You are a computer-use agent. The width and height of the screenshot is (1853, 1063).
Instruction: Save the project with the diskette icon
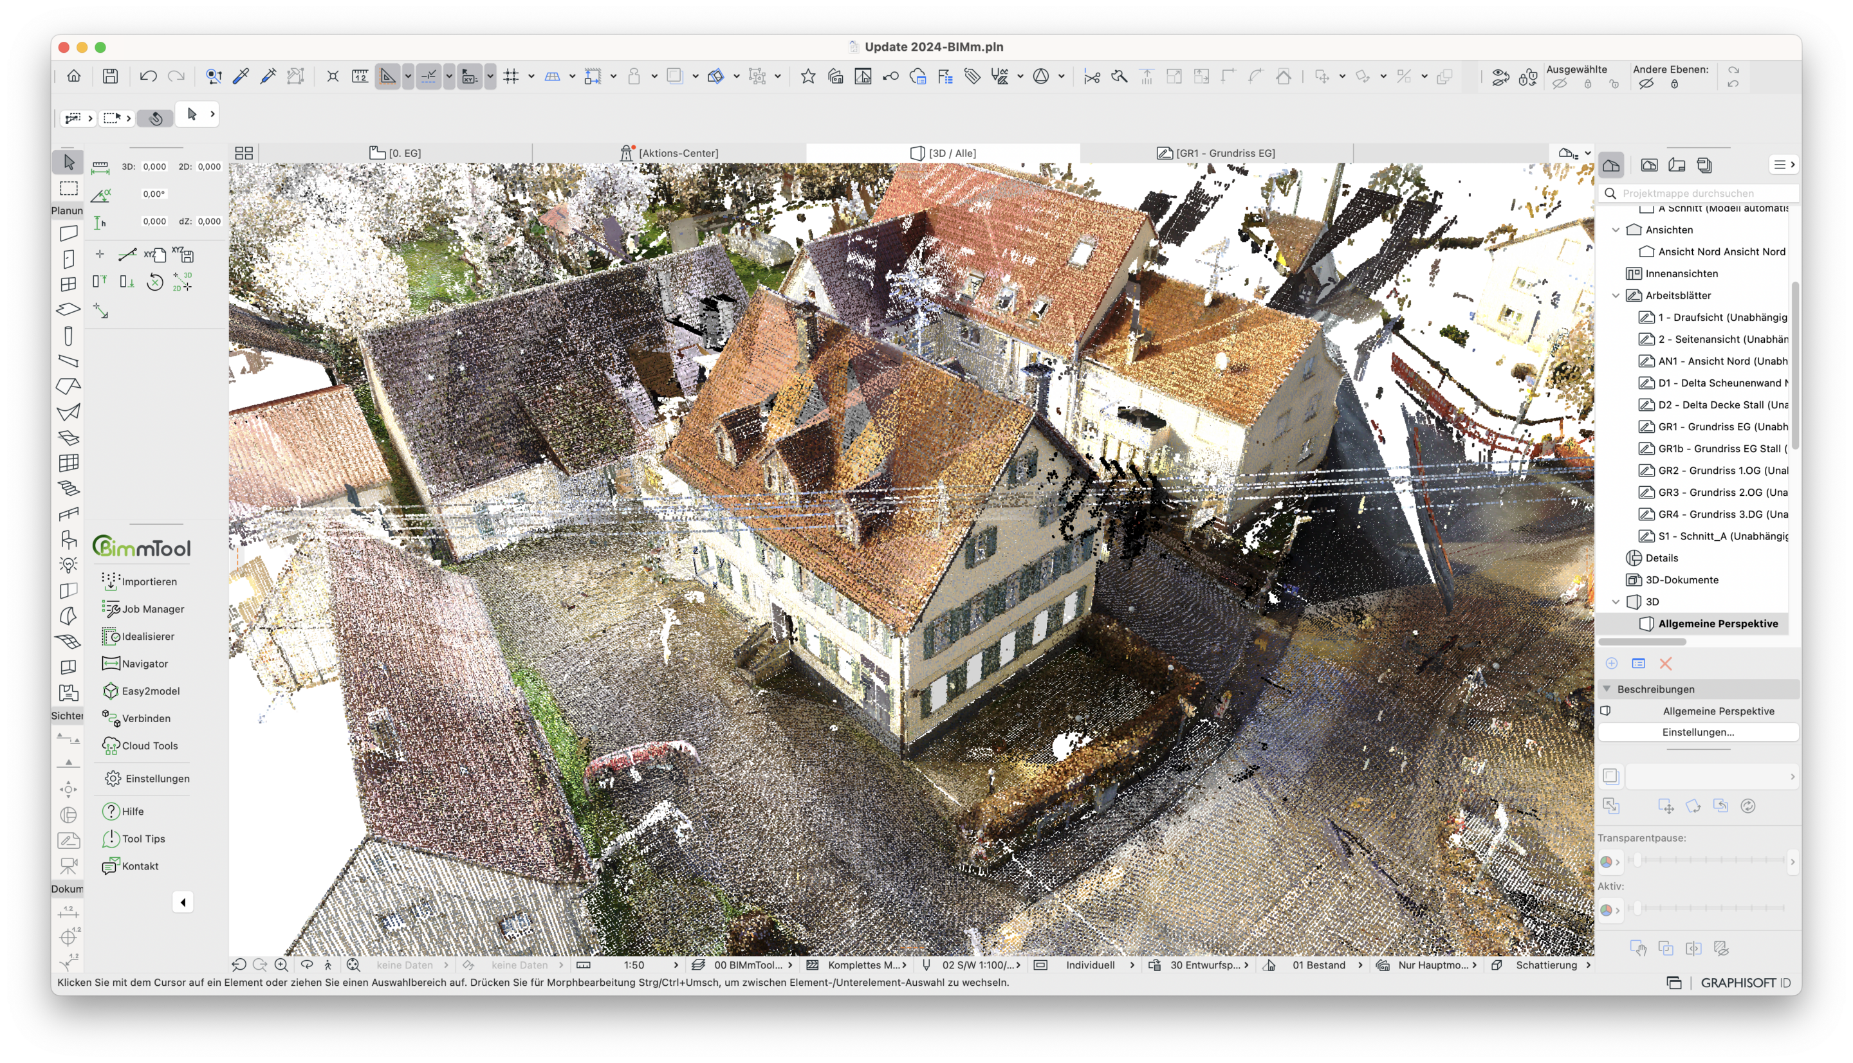coord(110,76)
